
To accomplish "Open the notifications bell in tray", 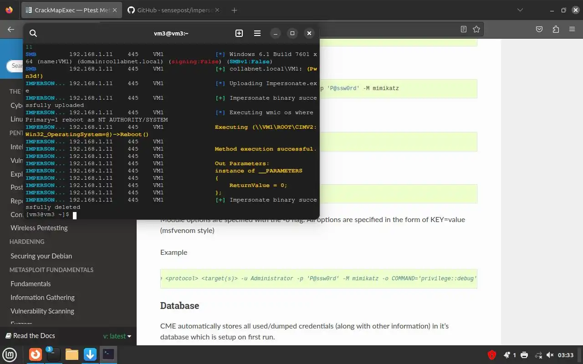I will pos(507,355).
